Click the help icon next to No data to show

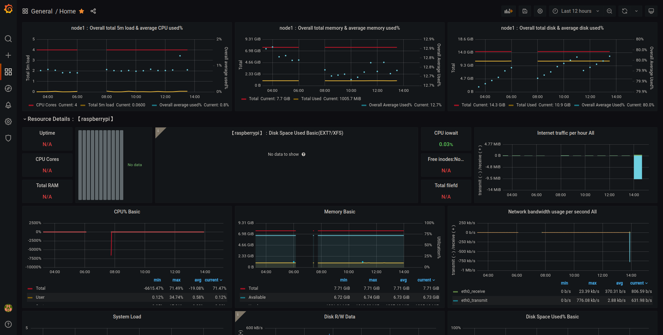304,154
